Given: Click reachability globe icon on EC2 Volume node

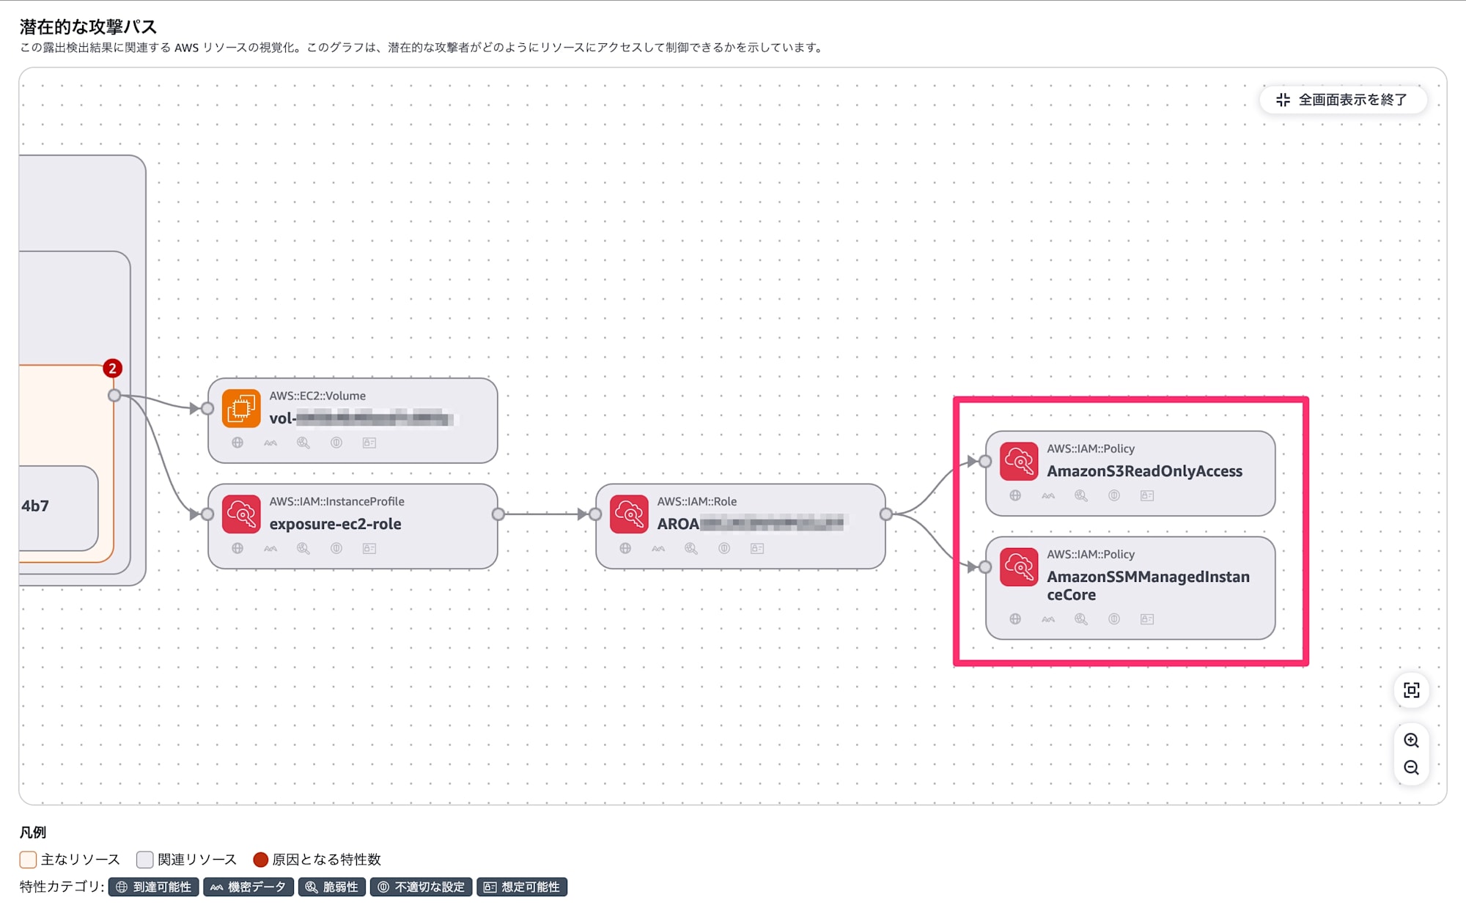Looking at the screenshot, I should click(237, 443).
